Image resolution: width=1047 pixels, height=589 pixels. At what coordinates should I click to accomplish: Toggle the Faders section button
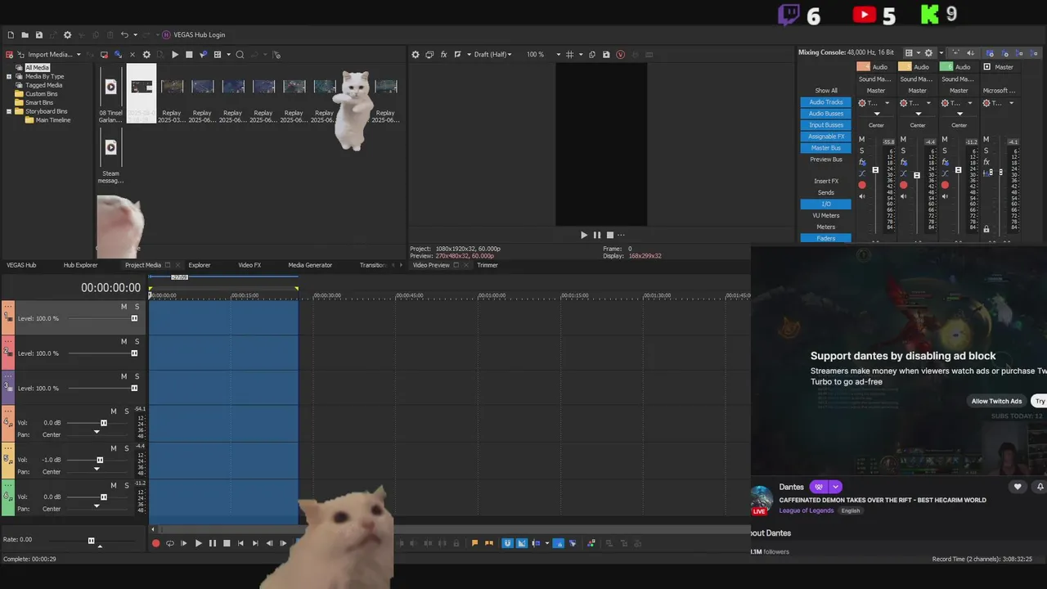(x=825, y=238)
